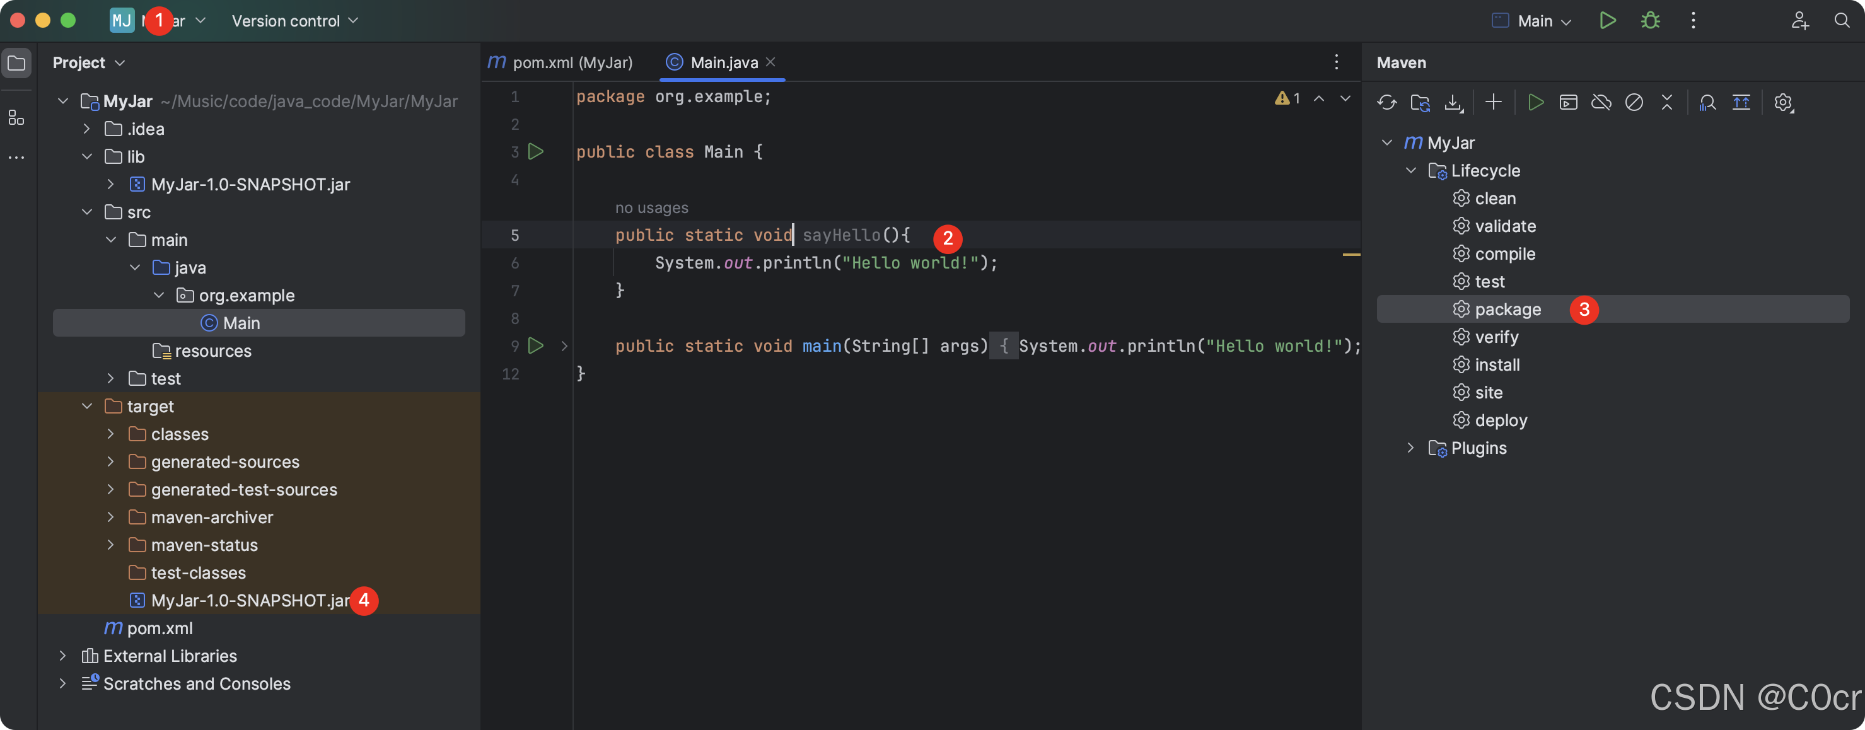Run Maven build with green play icon
1865x730 pixels.
1535,102
